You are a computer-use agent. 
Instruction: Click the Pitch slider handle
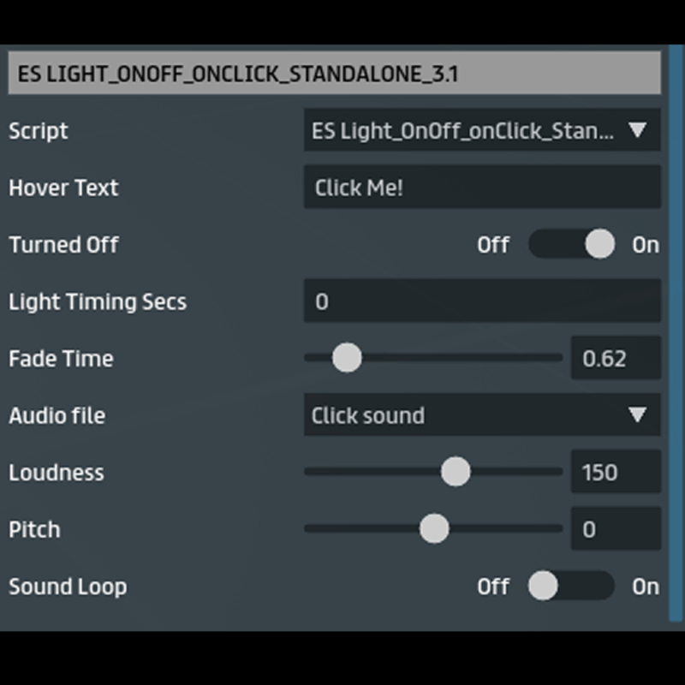click(435, 528)
